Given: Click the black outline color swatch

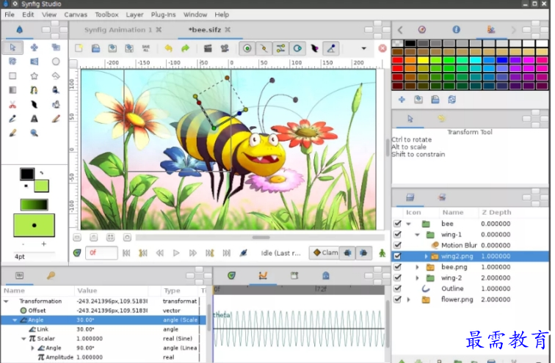Looking at the screenshot, I should (27, 175).
